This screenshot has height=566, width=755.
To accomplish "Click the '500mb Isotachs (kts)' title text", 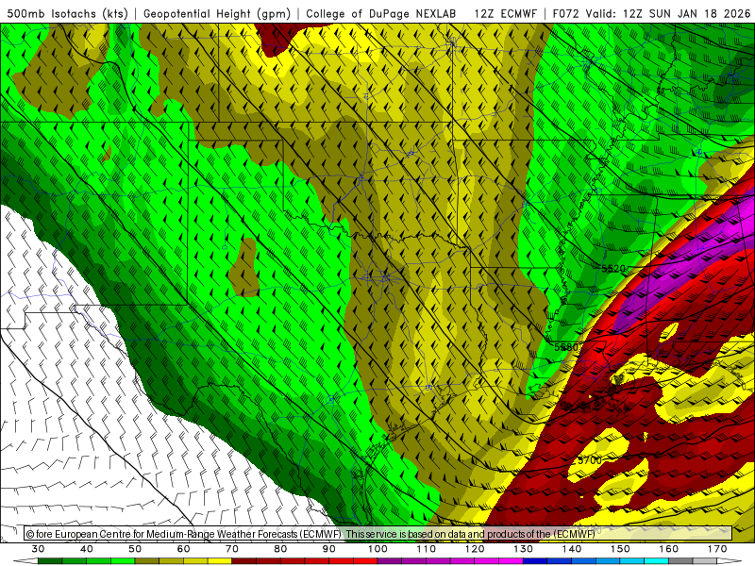I will pos(67,13).
